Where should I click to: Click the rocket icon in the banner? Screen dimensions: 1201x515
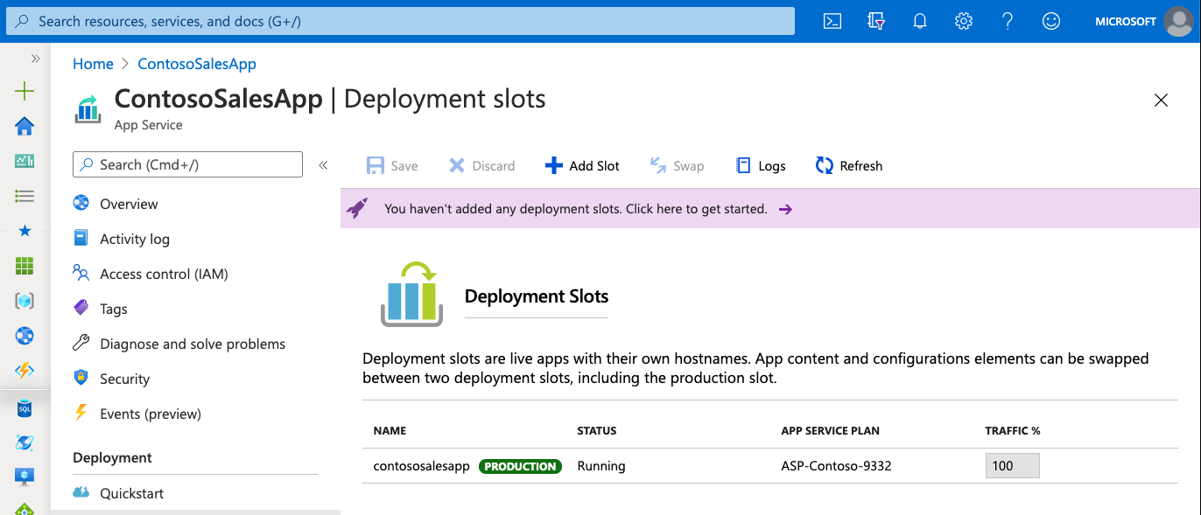tap(356, 208)
